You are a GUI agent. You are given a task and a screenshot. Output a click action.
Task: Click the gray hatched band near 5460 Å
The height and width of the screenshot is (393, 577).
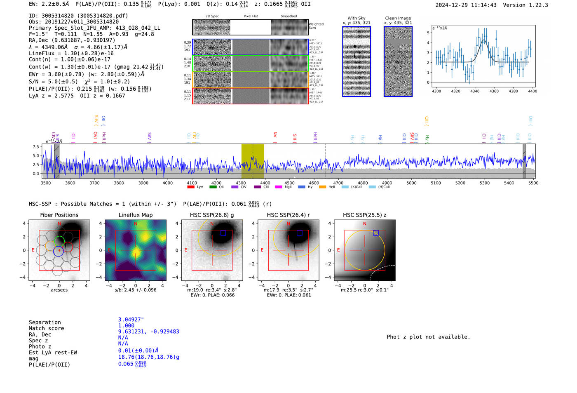tap(524, 161)
